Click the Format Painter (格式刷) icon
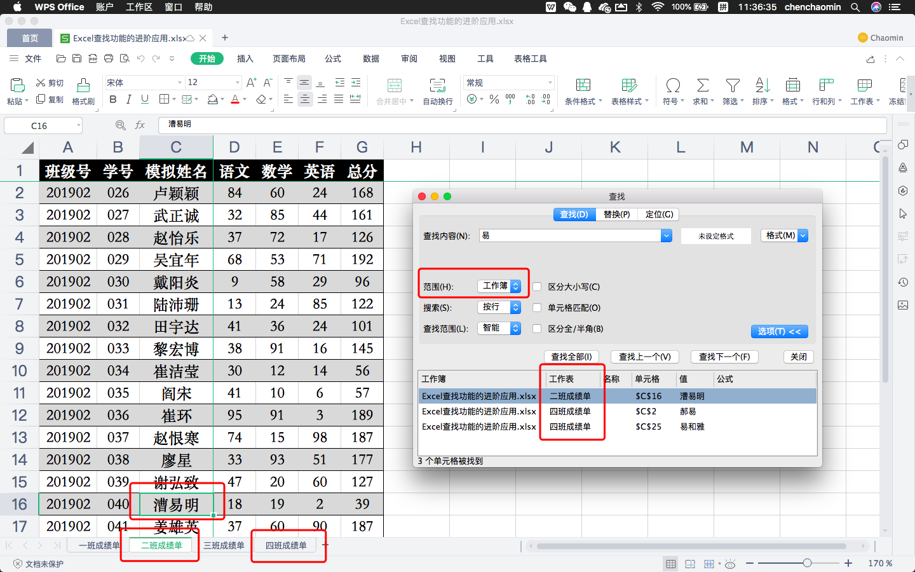 [83, 86]
